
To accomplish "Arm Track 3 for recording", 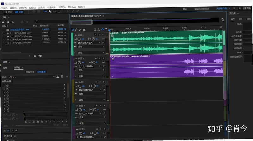I will point(104,82).
